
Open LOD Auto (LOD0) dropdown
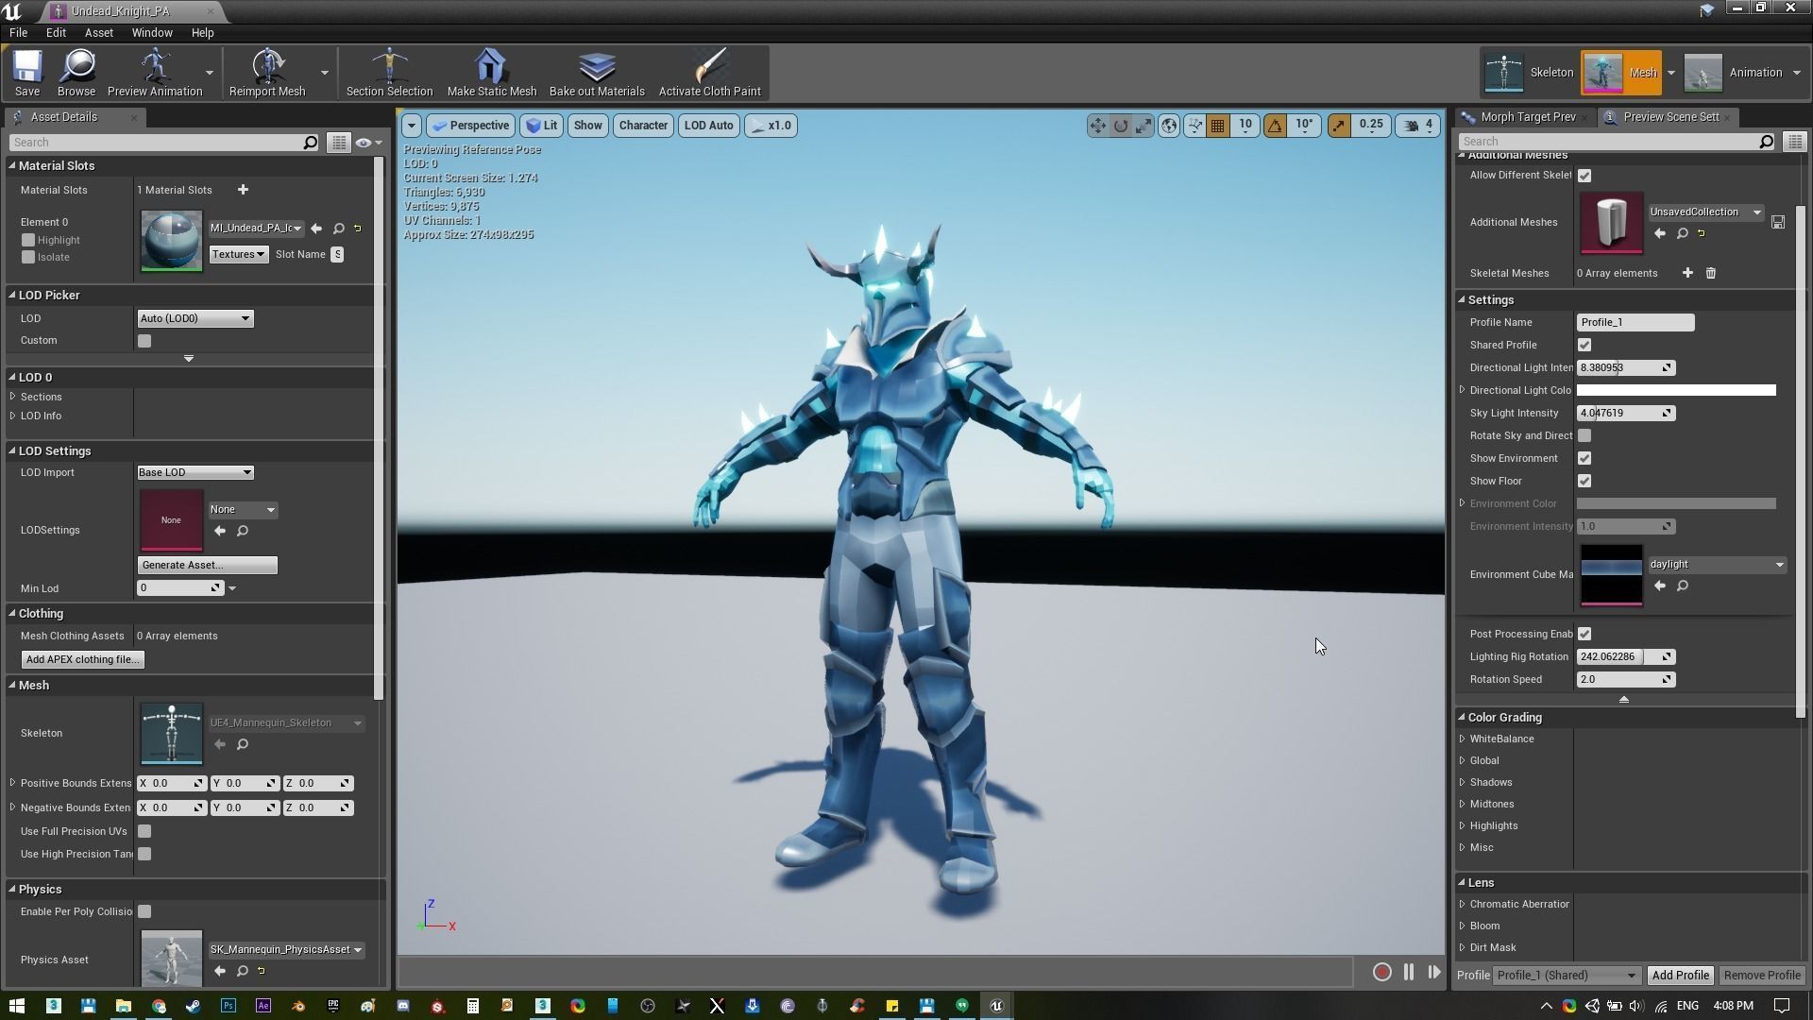pyautogui.click(x=195, y=318)
